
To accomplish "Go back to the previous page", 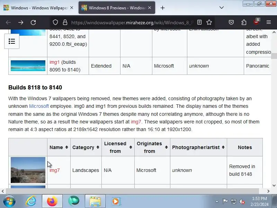I will coord(8,22).
